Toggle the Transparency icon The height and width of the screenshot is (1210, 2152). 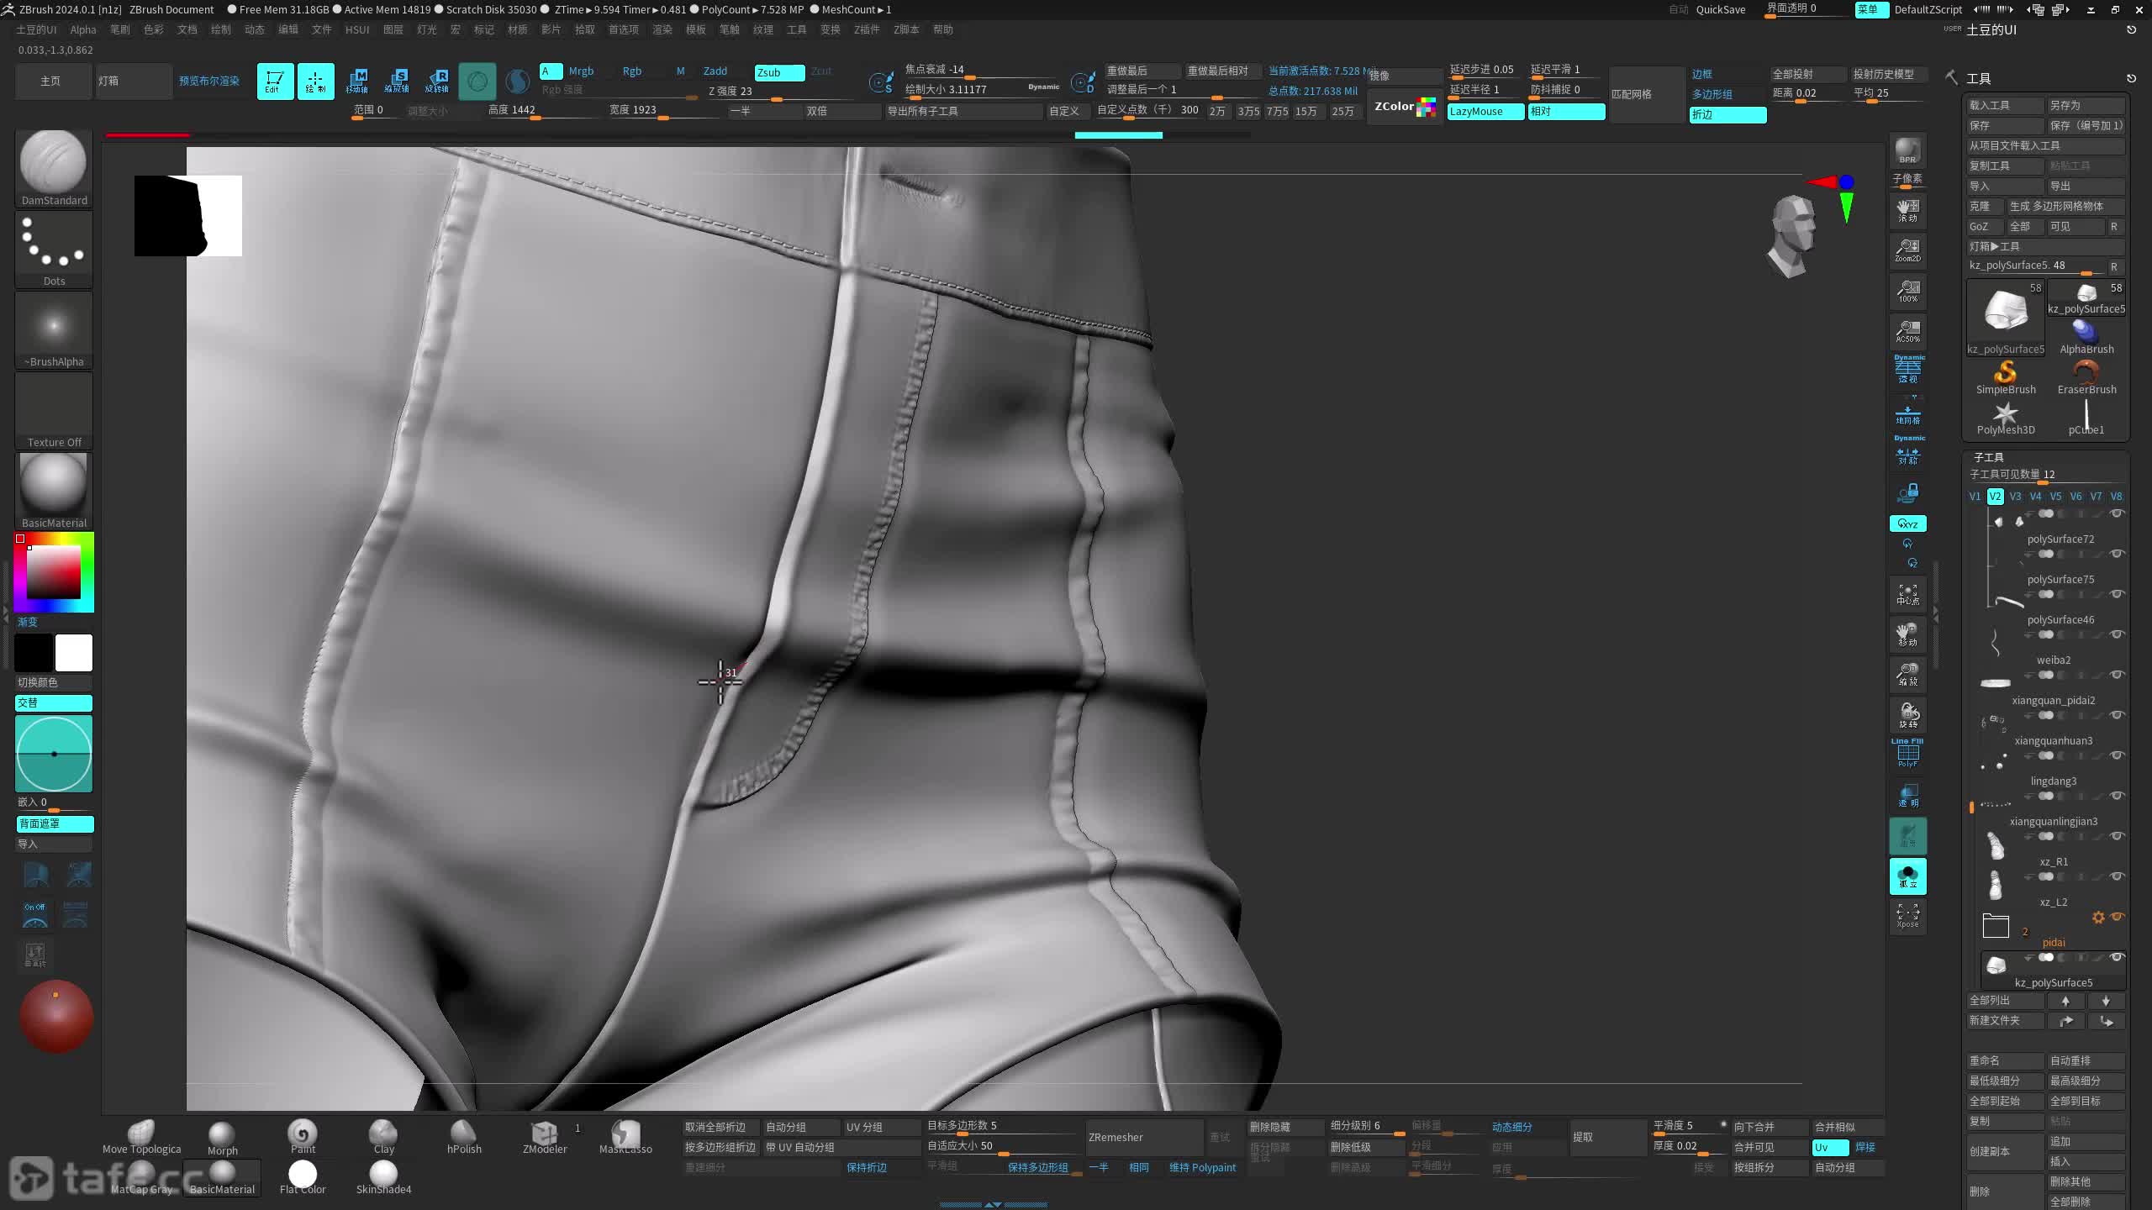point(1907,795)
